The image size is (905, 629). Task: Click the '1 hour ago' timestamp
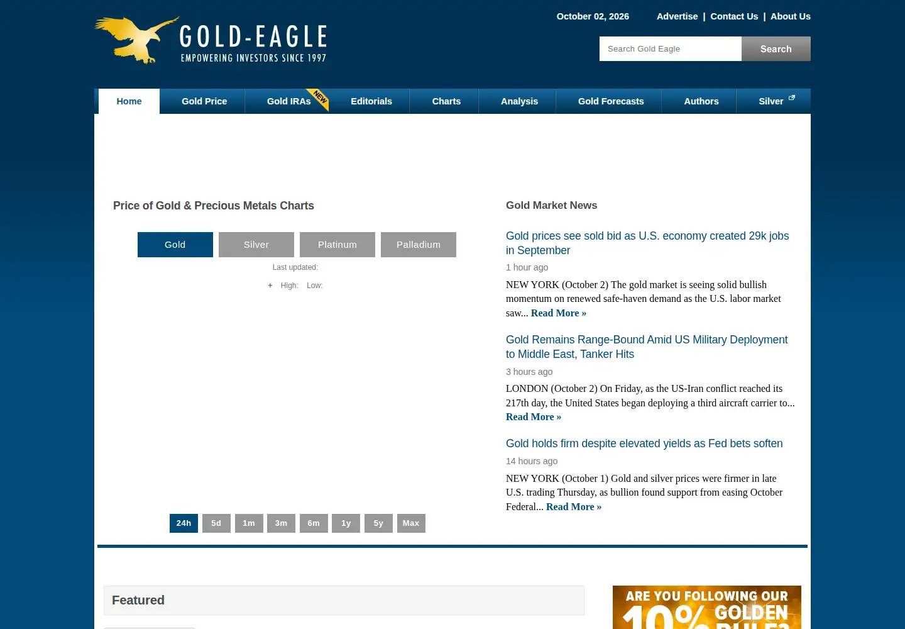click(527, 267)
